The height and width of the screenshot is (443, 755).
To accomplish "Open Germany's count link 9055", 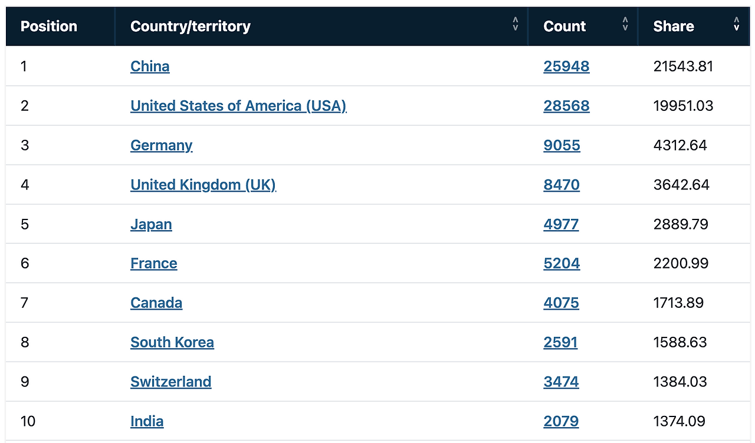I will 562,145.
